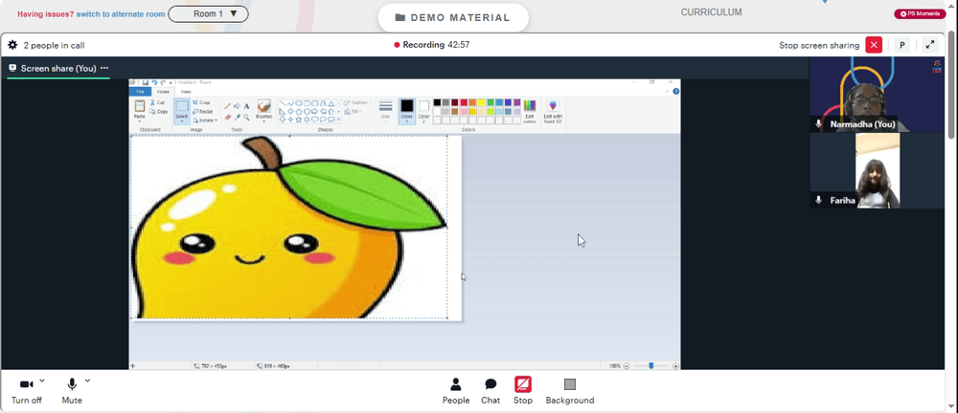Switch to the CURRICULUM tab

pos(711,12)
